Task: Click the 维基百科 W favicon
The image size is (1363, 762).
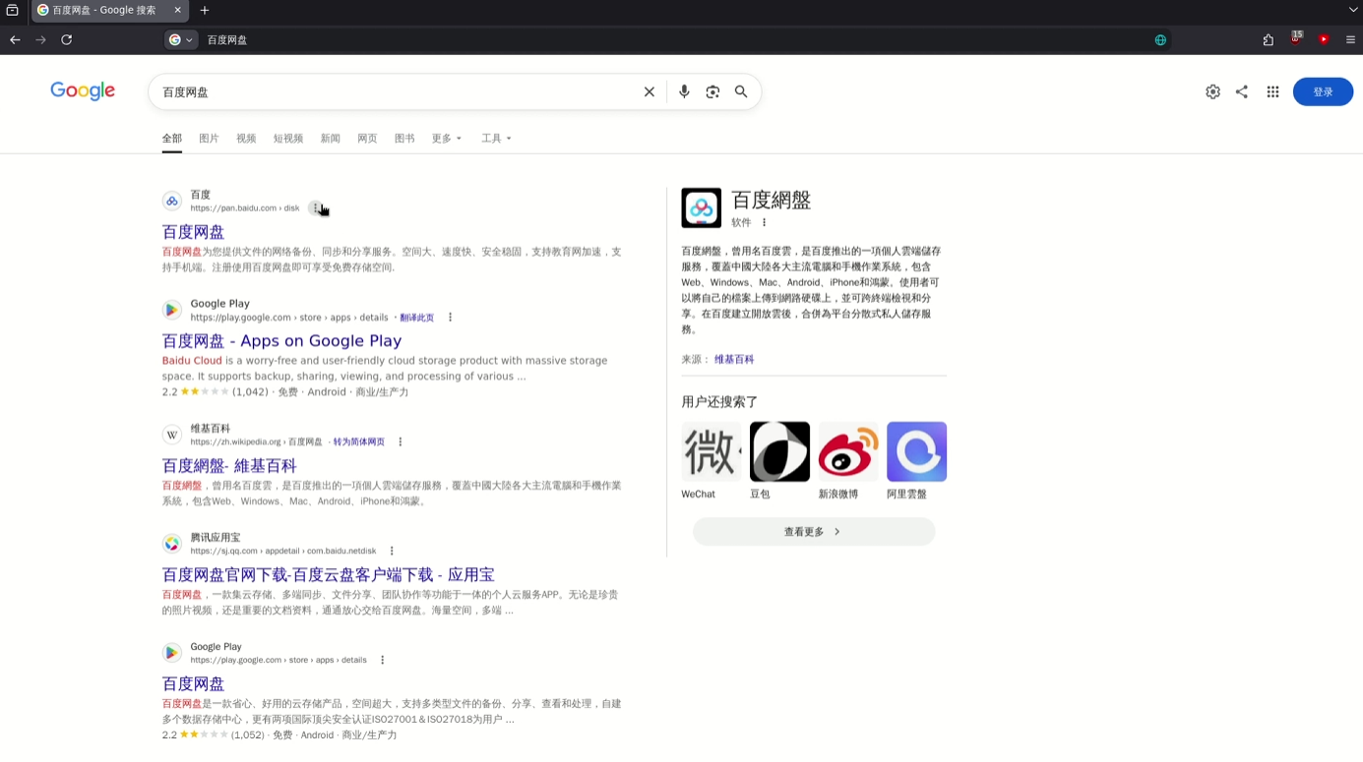Action: (172, 435)
